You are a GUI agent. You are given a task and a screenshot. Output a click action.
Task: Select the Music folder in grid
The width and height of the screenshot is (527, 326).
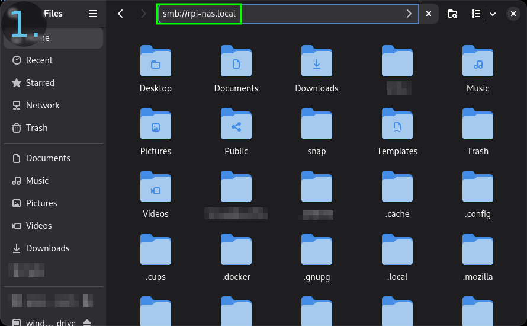click(477, 62)
